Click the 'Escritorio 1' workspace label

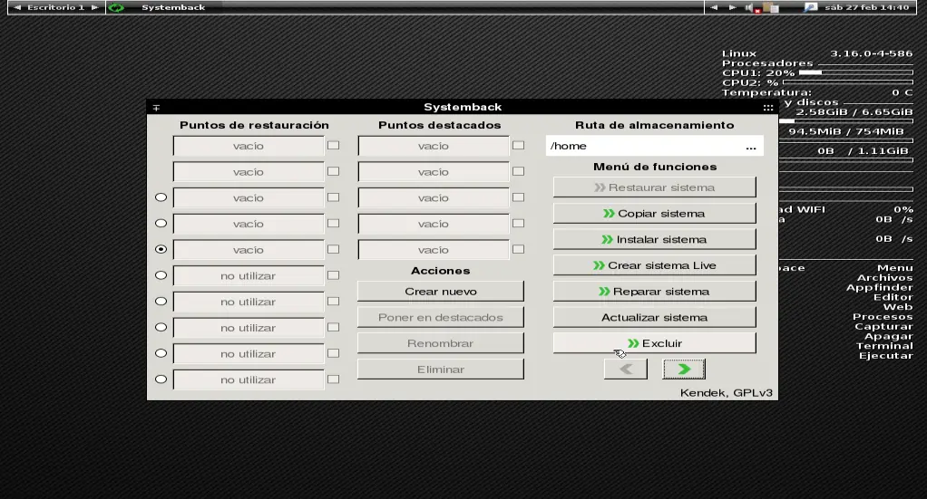click(55, 7)
